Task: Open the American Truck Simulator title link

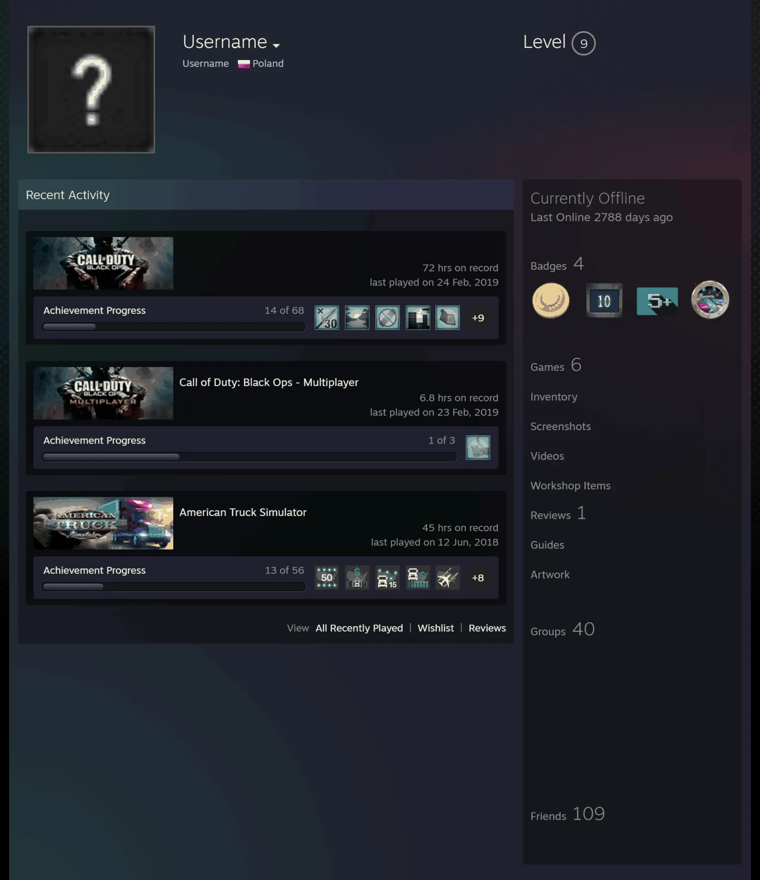Action: (x=243, y=512)
